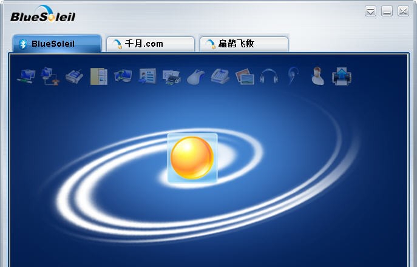
Task: Select the Information Synchronization icon
Action: point(123,76)
